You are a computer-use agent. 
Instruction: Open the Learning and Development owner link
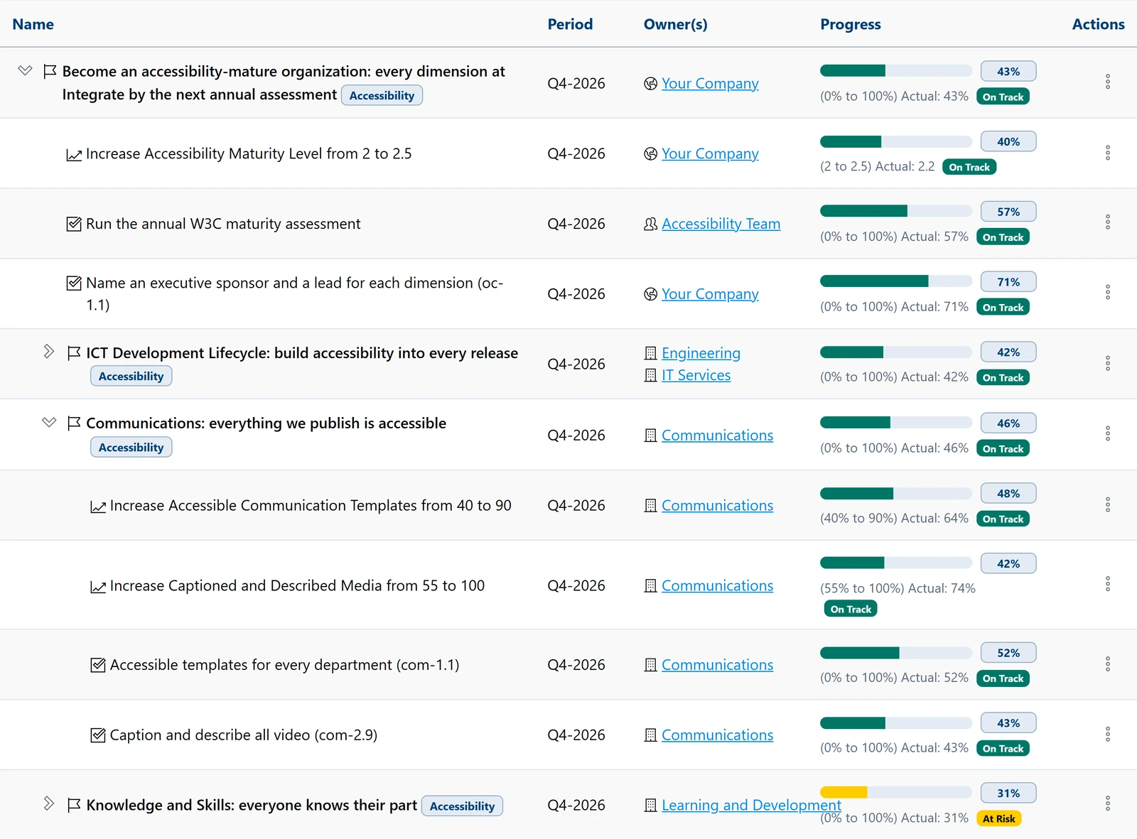coord(751,805)
